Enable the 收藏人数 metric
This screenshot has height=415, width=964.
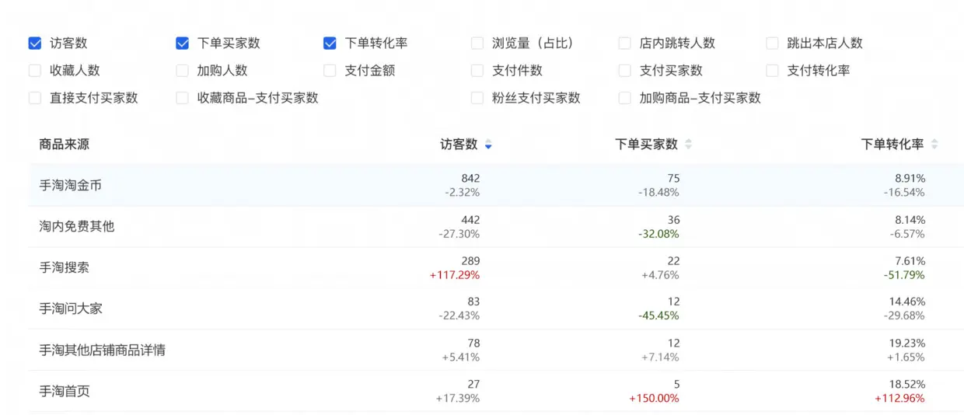35,71
